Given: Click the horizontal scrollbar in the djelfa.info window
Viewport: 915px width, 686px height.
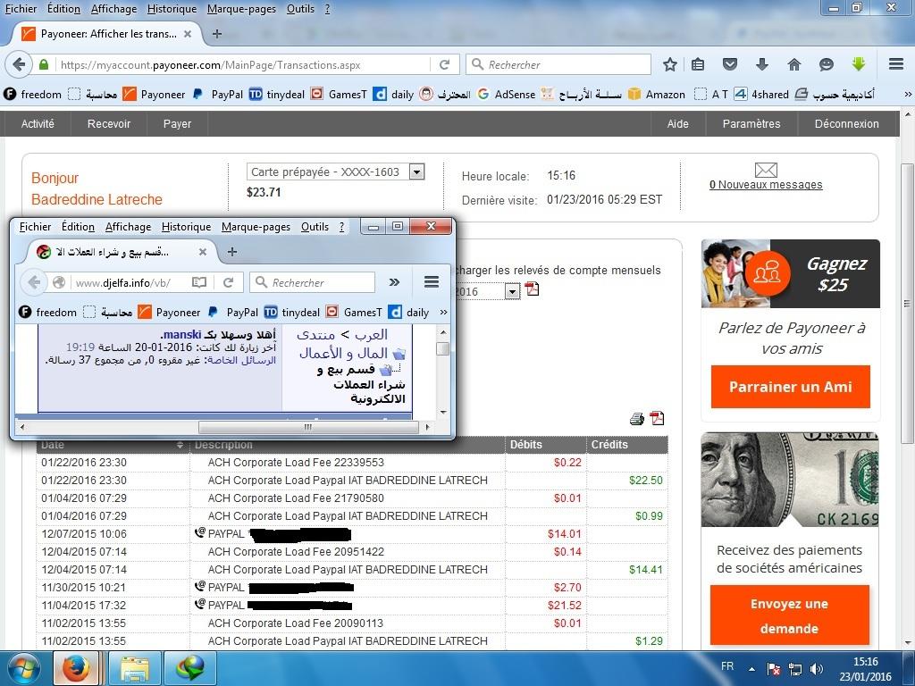Looking at the screenshot, I should click(x=308, y=427).
